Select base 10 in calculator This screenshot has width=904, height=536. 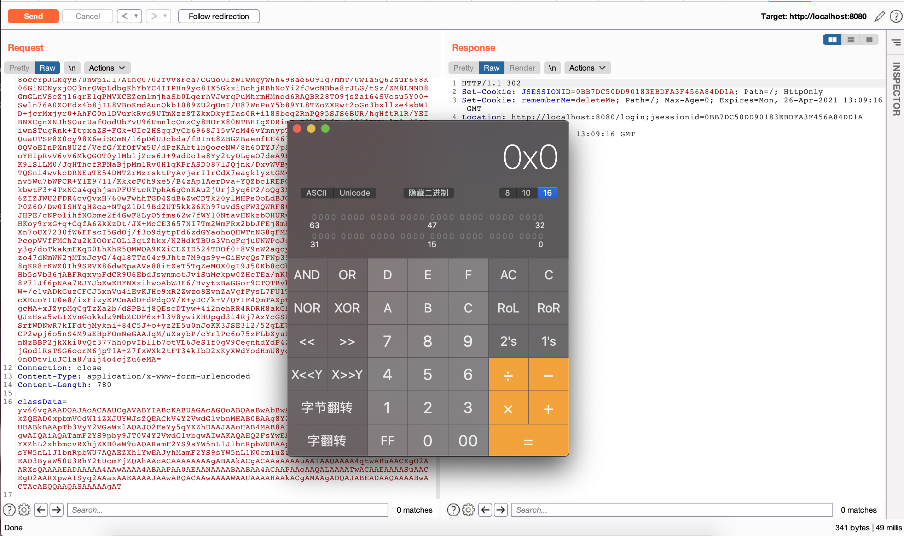[x=526, y=193]
